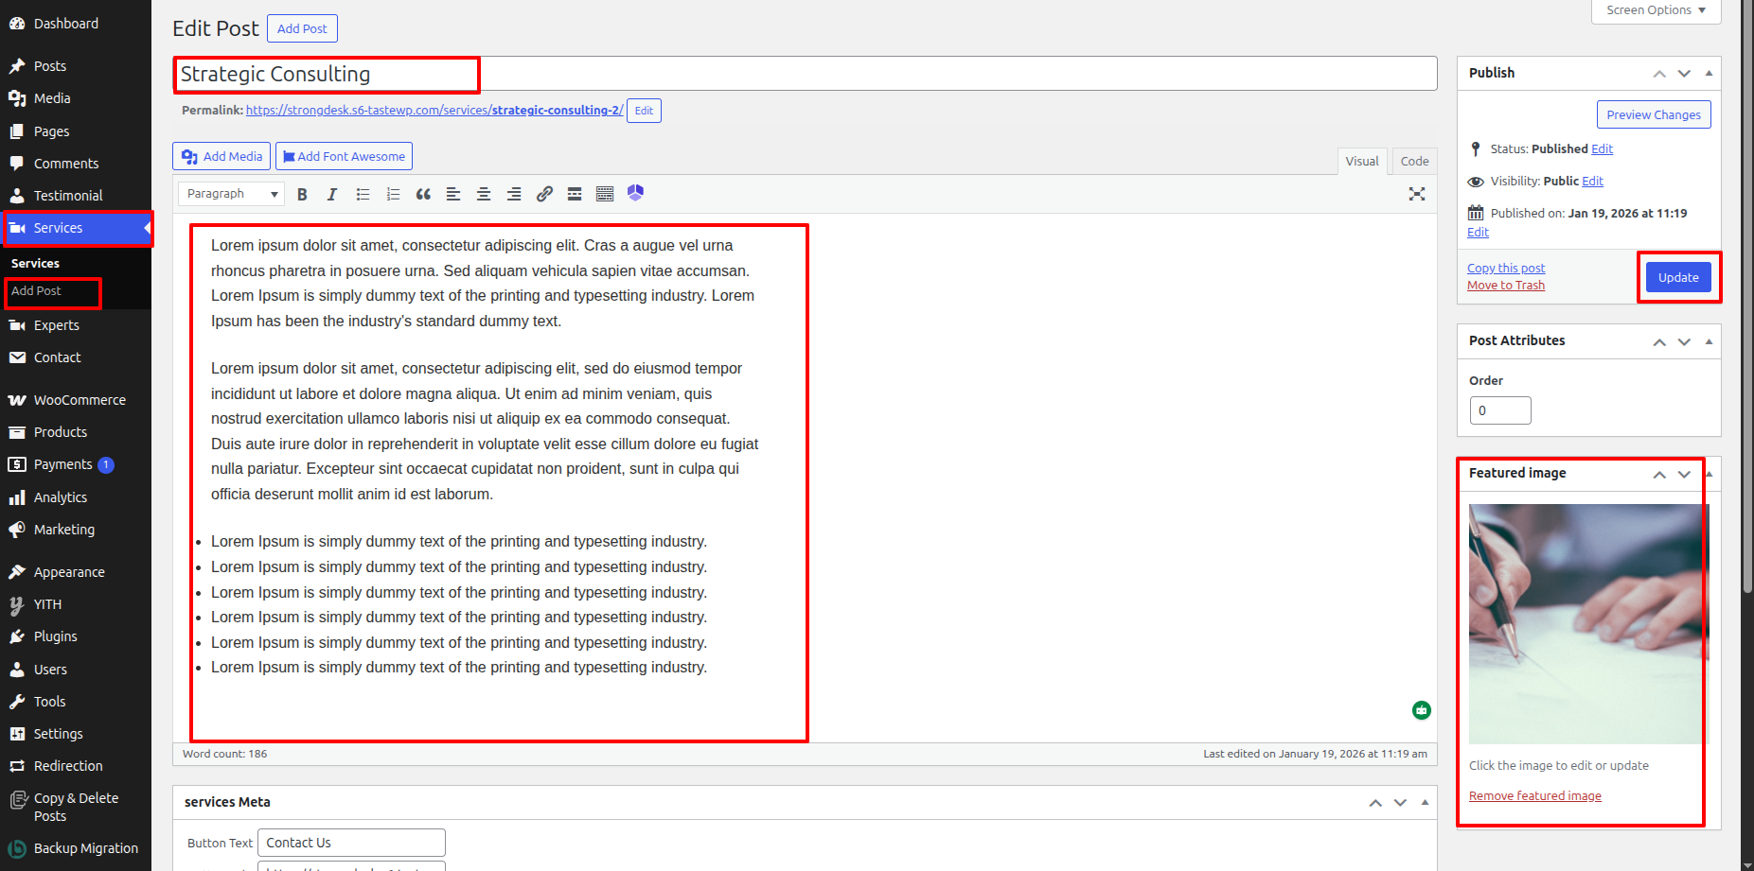Center align the text

(x=484, y=194)
